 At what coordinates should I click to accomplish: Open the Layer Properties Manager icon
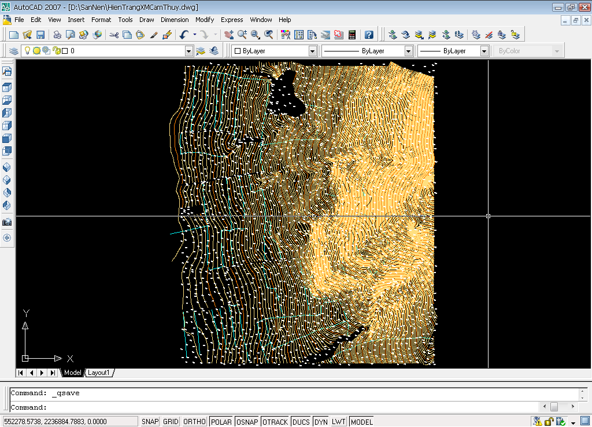point(14,51)
